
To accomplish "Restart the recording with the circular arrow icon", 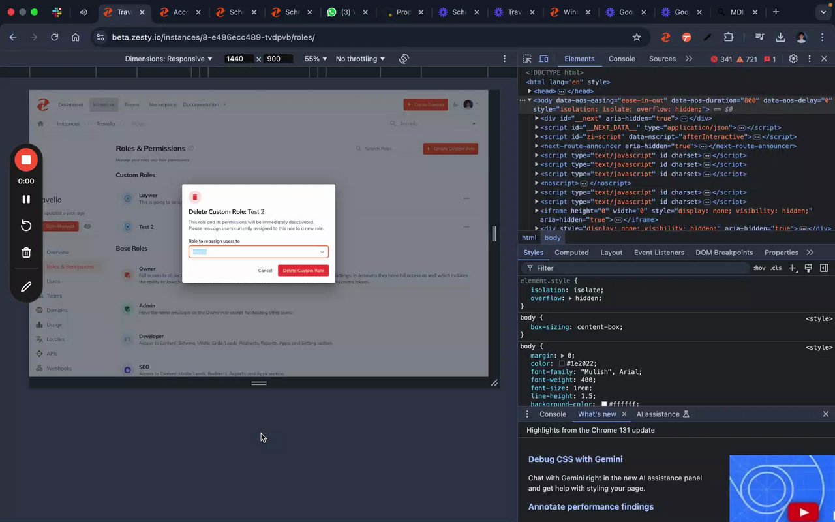I will pyautogui.click(x=26, y=226).
